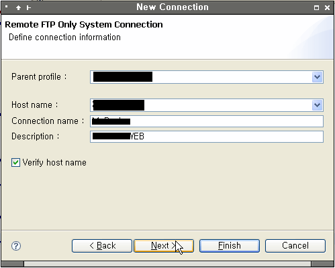Close the New Connection dialog

[327, 8]
